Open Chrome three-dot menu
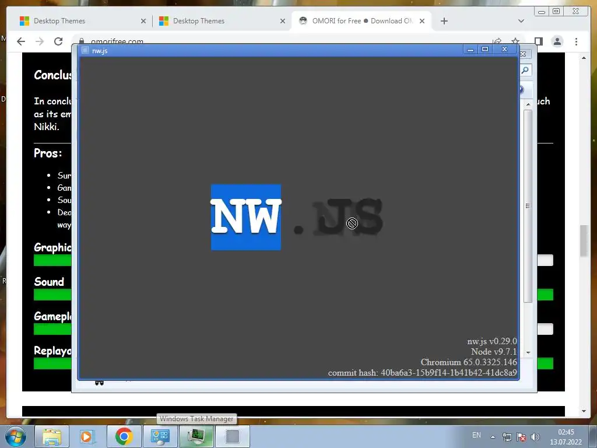597x448 pixels. pyautogui.click(x=576, y=41)
